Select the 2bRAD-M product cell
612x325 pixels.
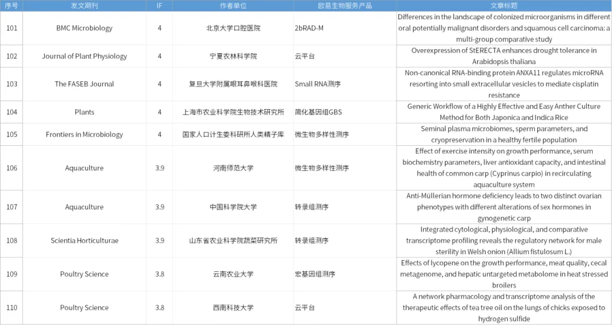pyautogui.click(x=345, y=28)
